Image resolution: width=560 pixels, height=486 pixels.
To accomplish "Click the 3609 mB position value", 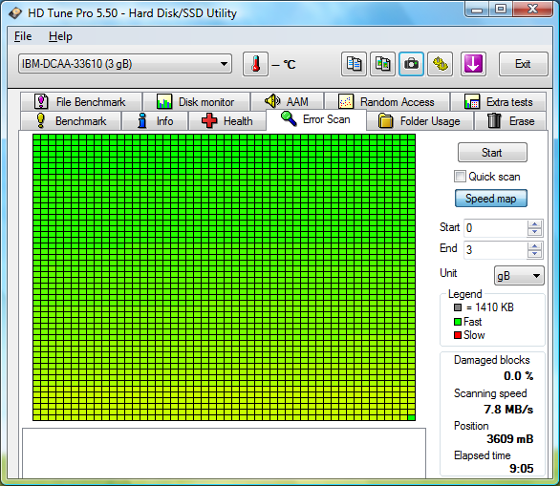I will tap(510, 439).
